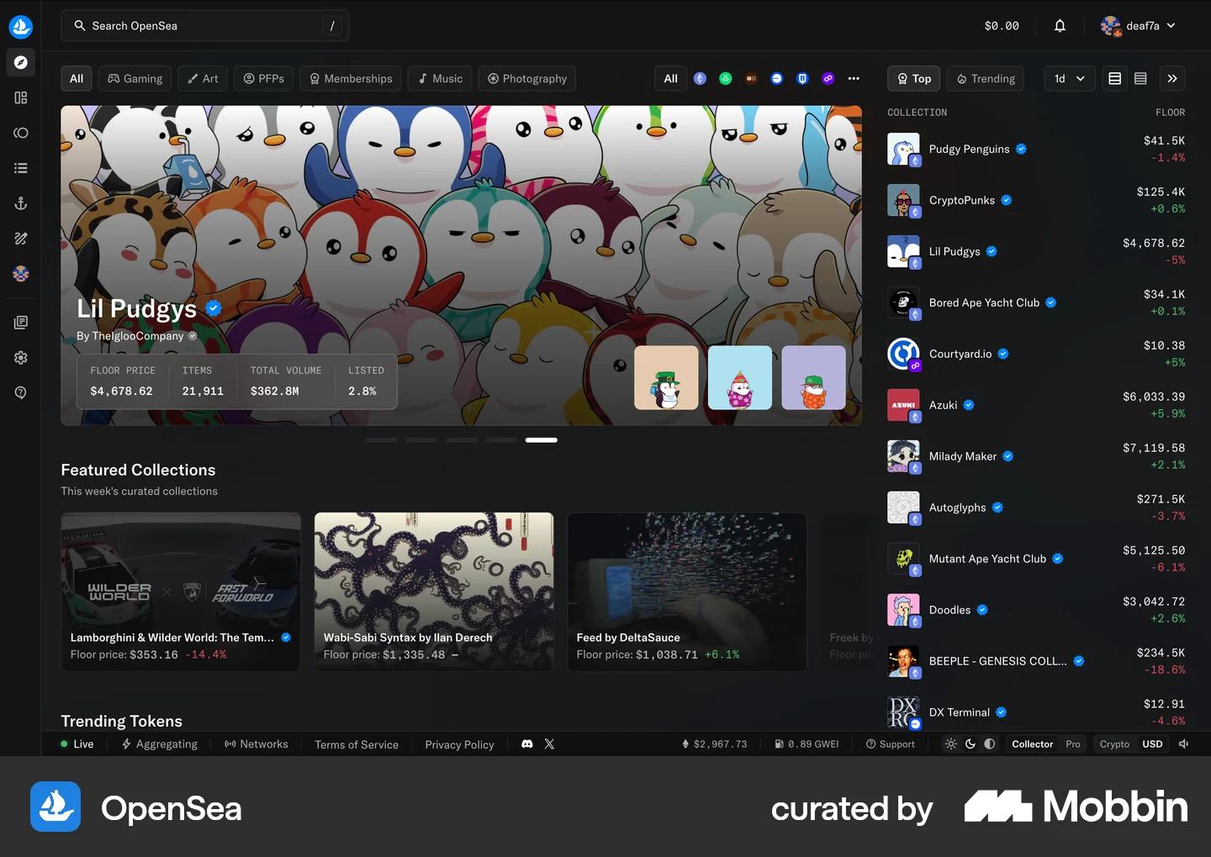Click the Support button
Screen dimensions: 1211x857
coord(891,744)
